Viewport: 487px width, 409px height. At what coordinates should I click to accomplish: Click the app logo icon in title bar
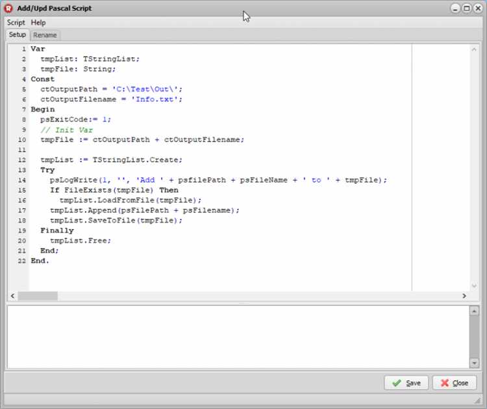click(x=8, y=8)
